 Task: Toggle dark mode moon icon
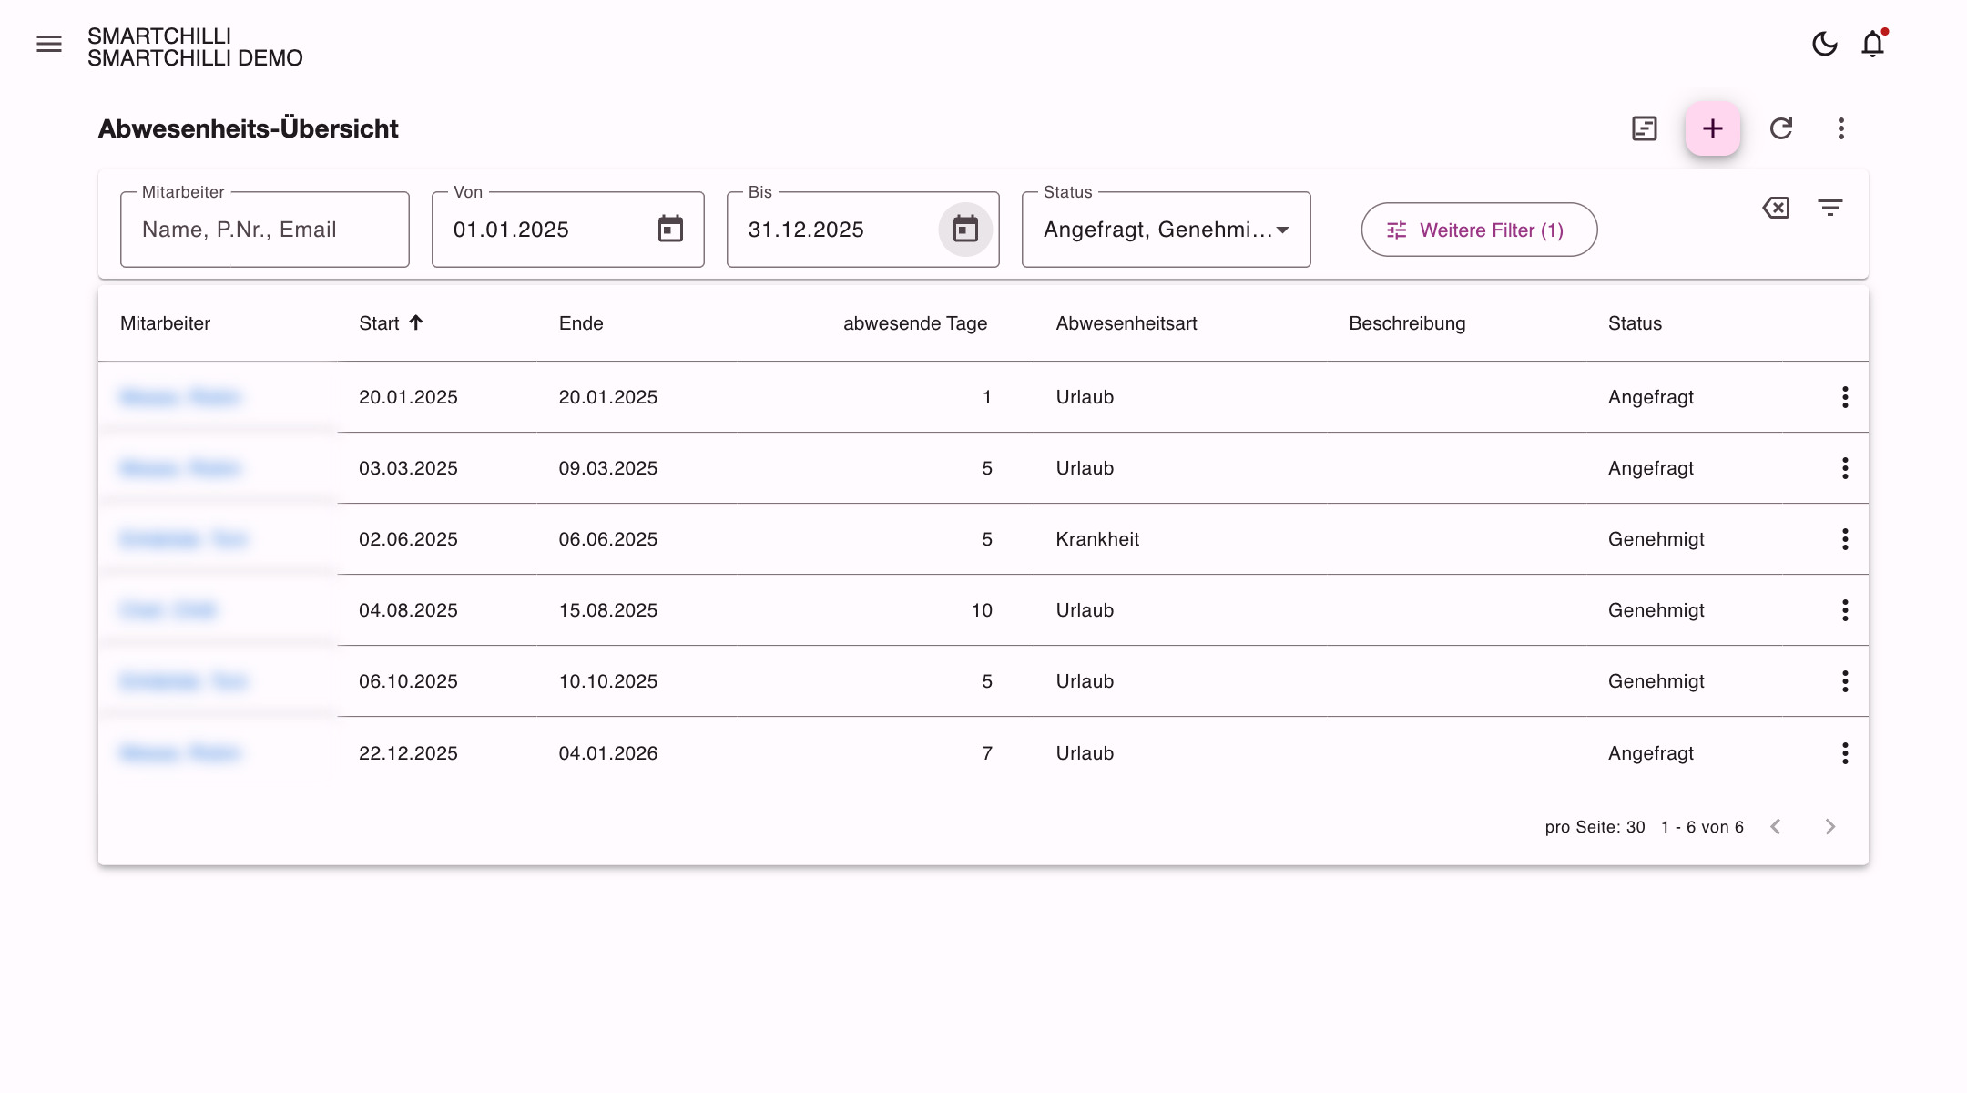pyautogui.click(x=1825, y=44)
